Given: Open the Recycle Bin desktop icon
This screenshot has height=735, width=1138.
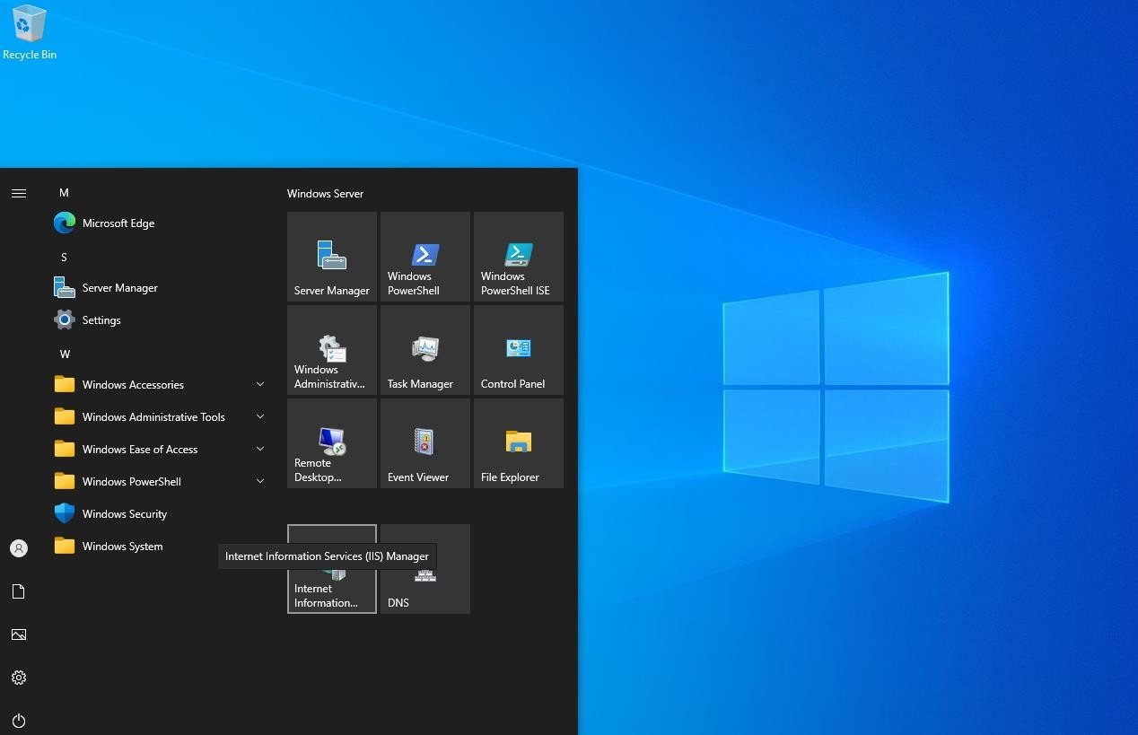Looking at the screenshot, I should 30,33.
